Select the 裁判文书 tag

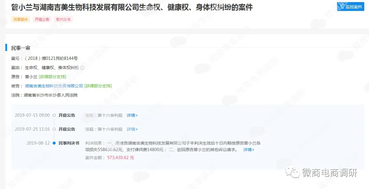point(63,19)
